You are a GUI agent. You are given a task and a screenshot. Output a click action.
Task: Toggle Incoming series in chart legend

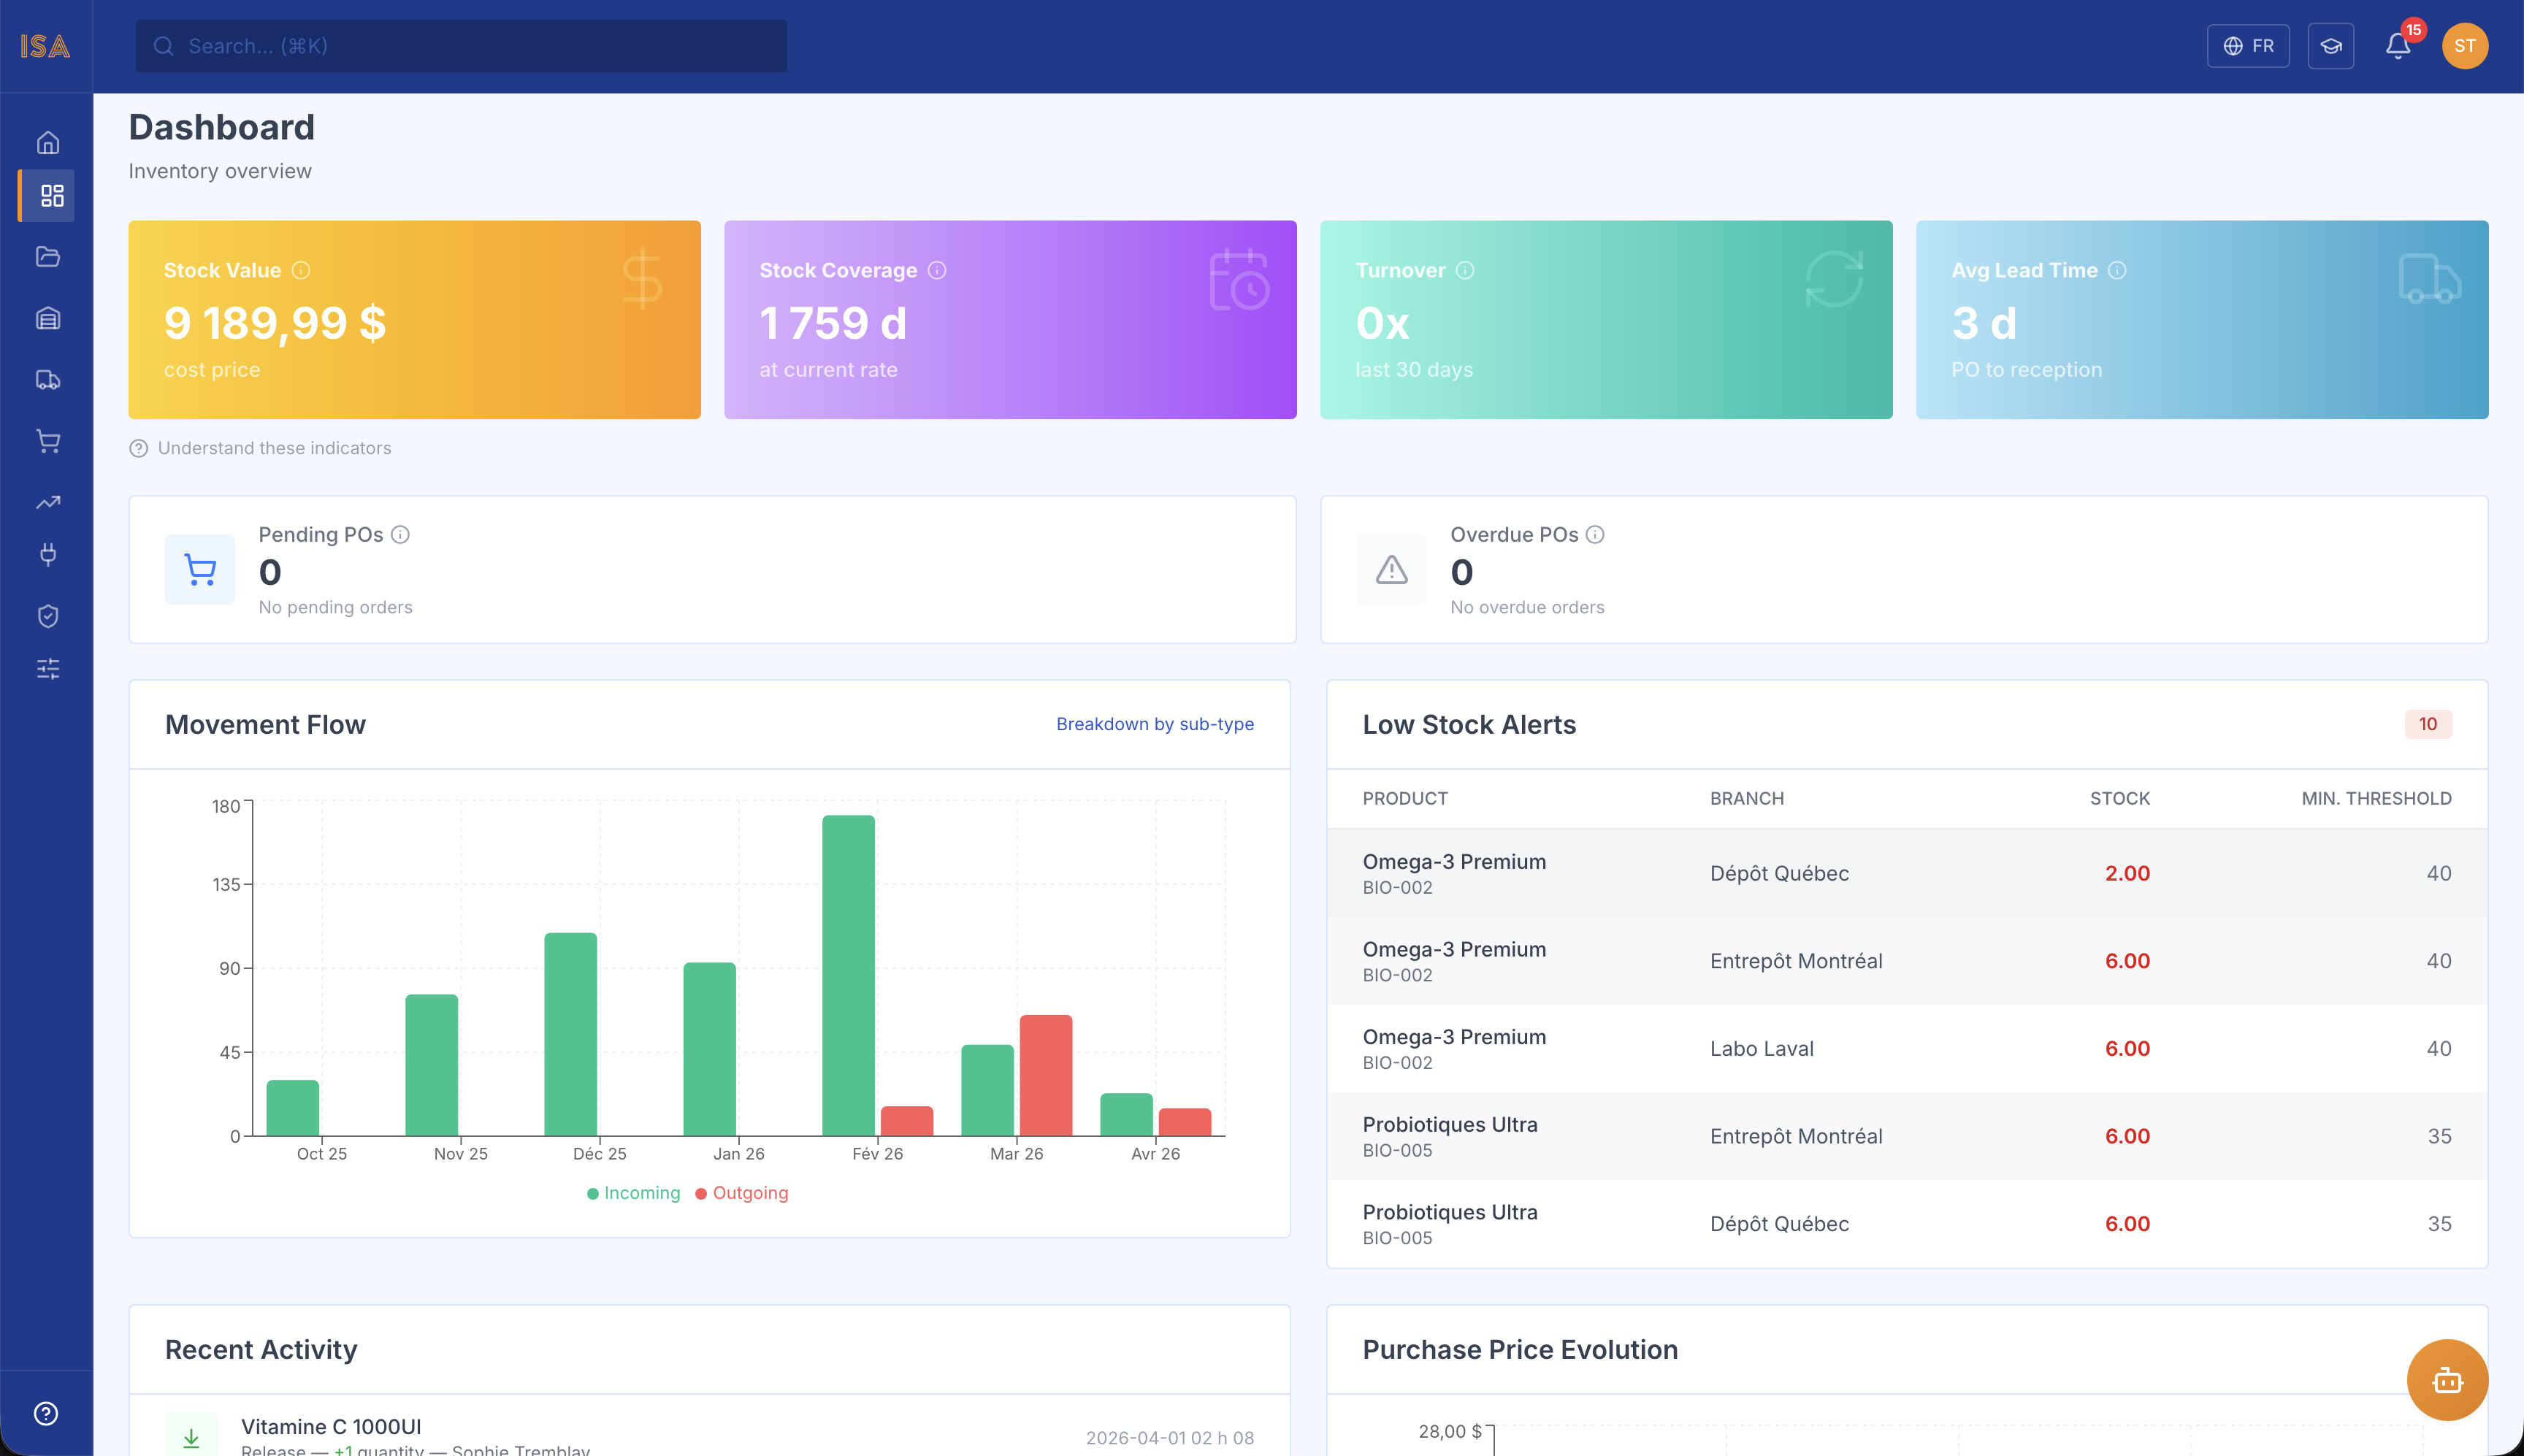(x=633, y=1193)
